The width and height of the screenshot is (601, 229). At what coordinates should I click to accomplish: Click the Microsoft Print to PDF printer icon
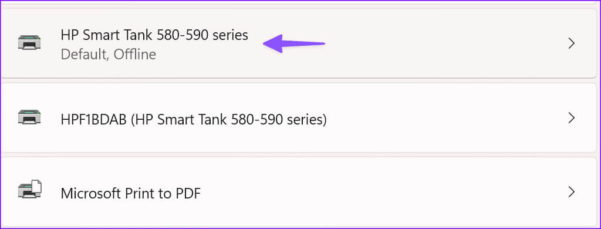[29, 190]
